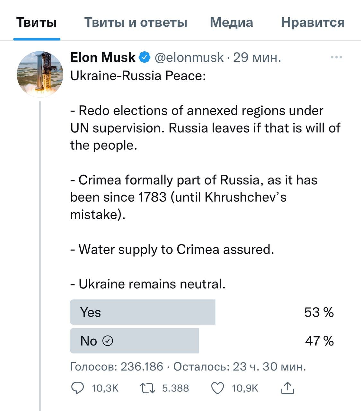Switch to 'Твиты и ответы' tab
The image size is (361, 411).
(x=136, y=22)
